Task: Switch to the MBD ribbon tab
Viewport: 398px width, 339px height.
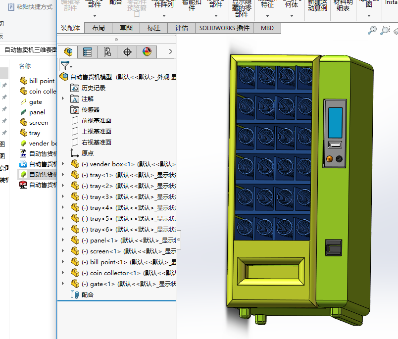Action: click(x=267, y=28)
